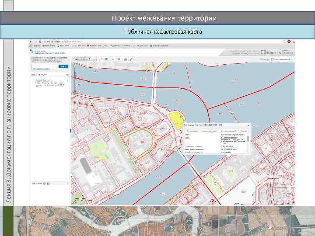Switch to the Характеристики tab in popup

coord(209,131)
